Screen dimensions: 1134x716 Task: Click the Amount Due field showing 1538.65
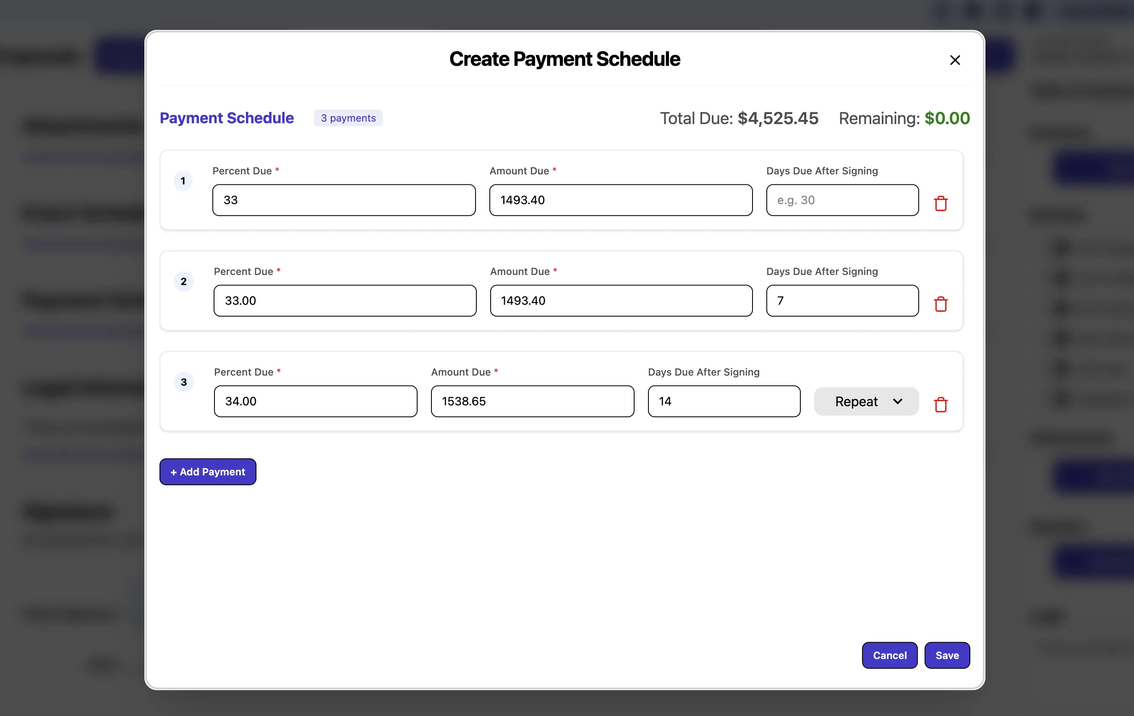532,401
